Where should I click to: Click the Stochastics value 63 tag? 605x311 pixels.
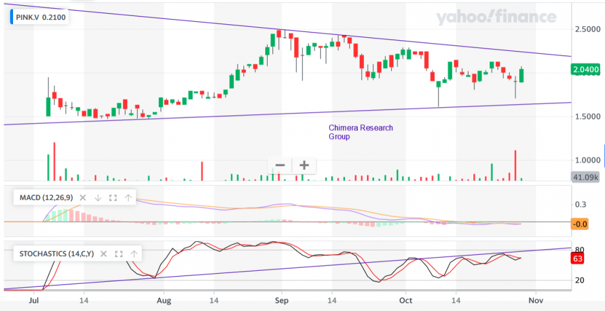pos(578,259)
